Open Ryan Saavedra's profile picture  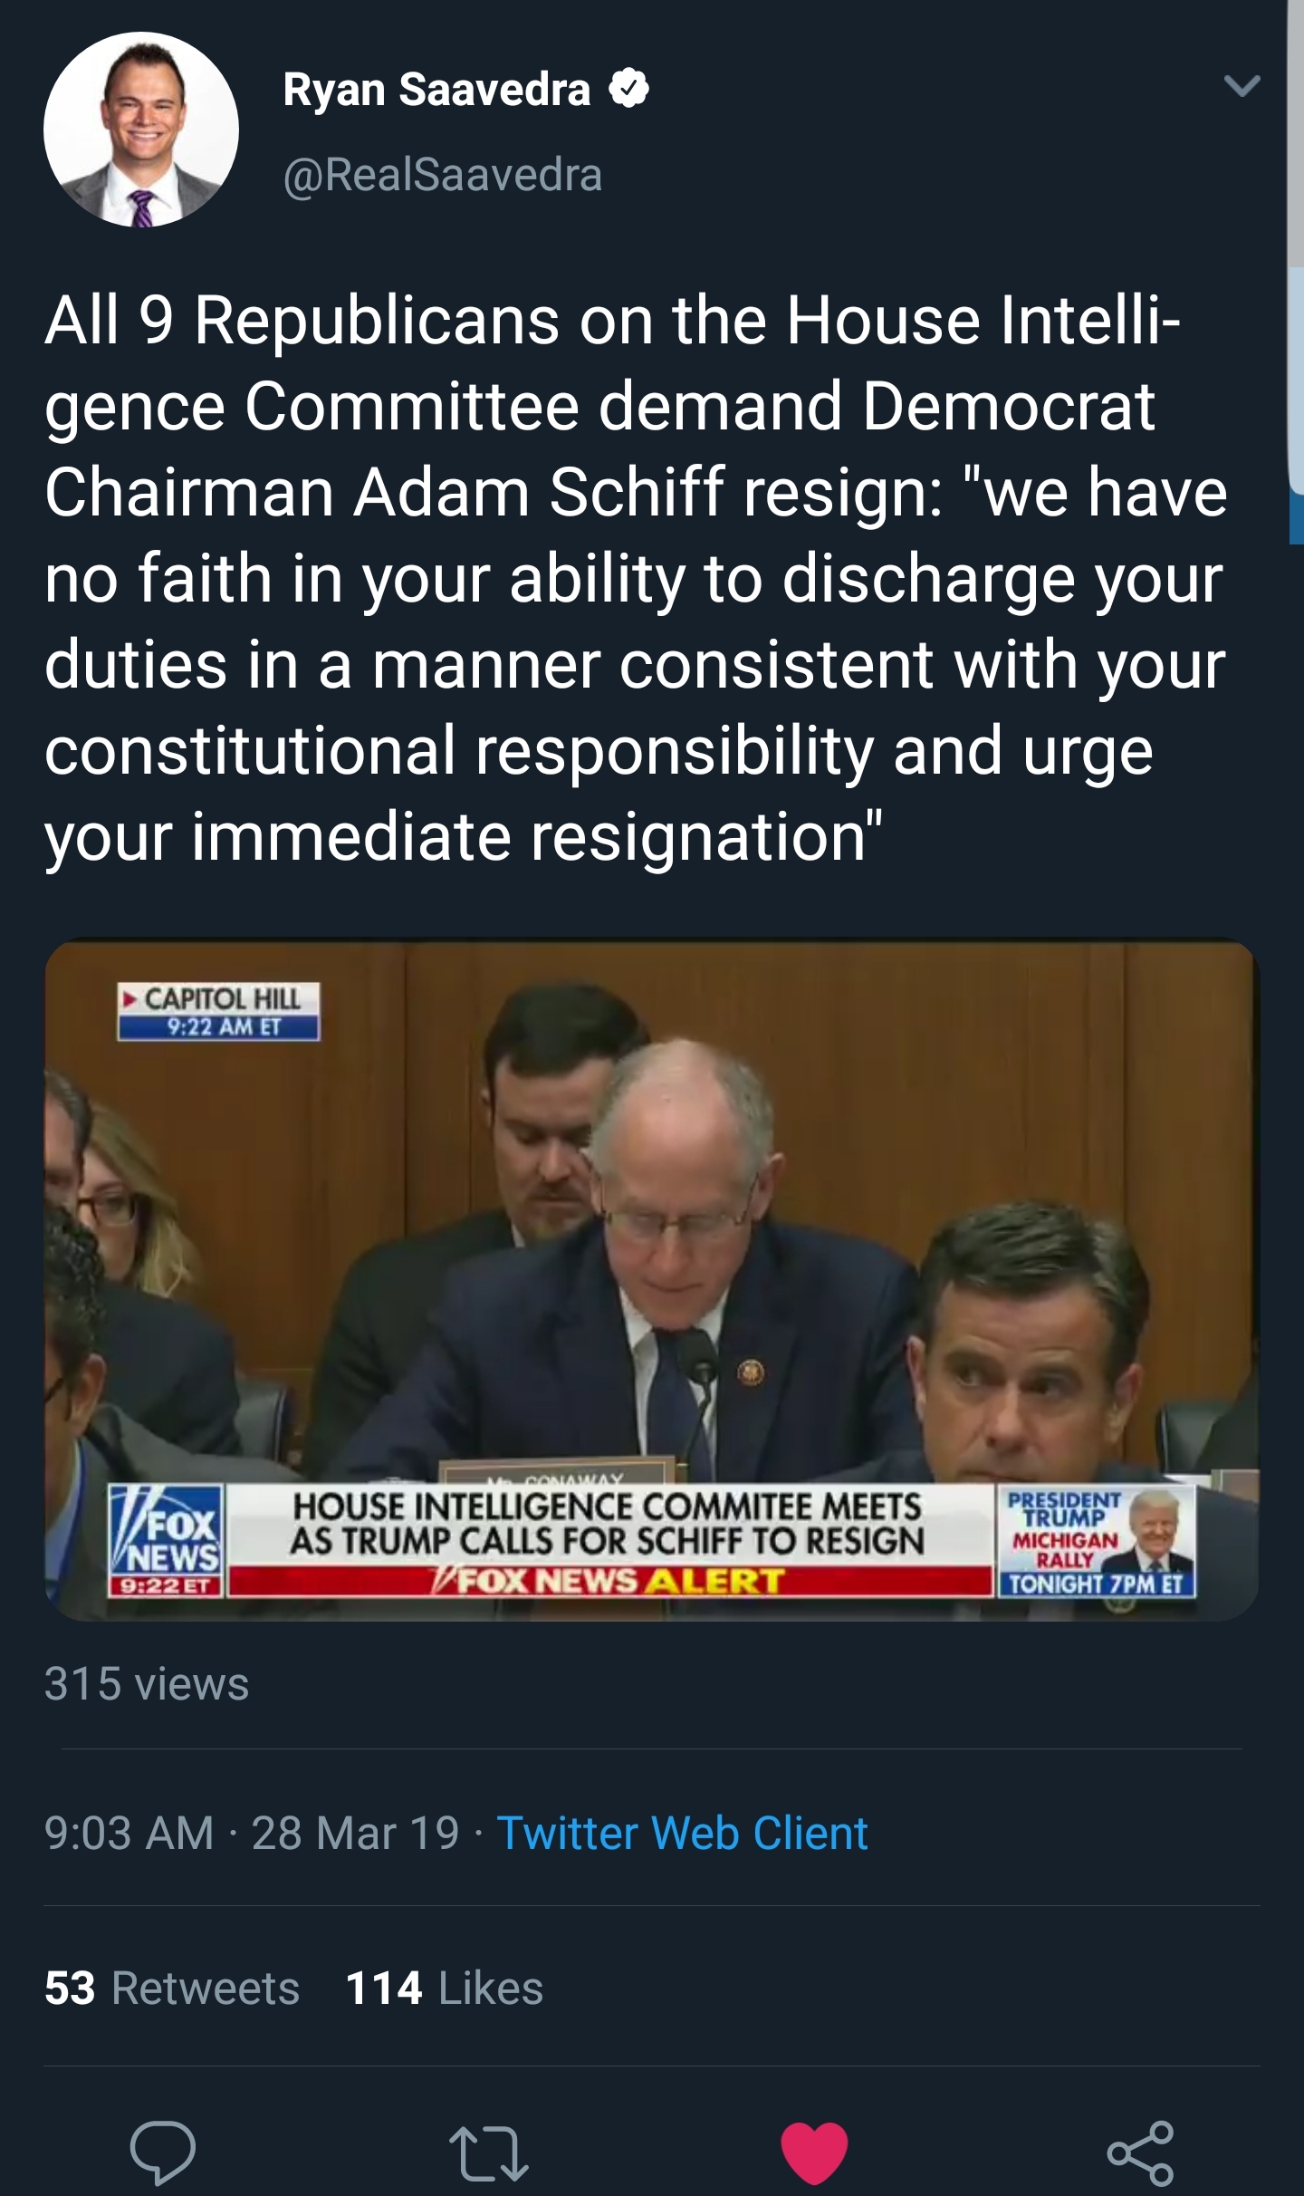141,130
